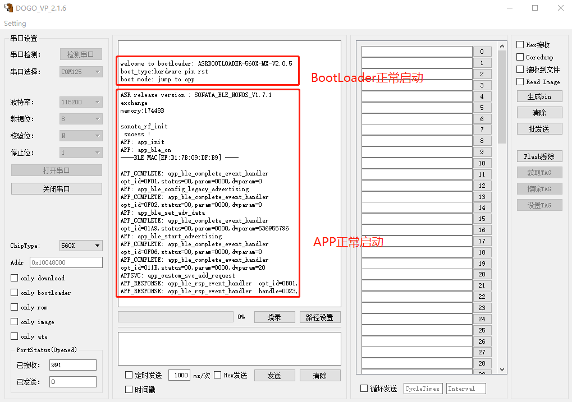Viewport: 572px width, 402px height.
Task: Click send button number 12
Action: point(482,186)
